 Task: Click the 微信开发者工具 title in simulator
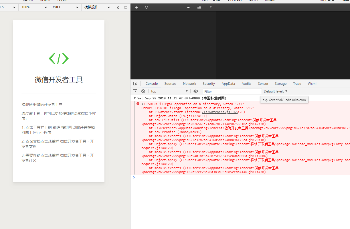coord(59,80)
